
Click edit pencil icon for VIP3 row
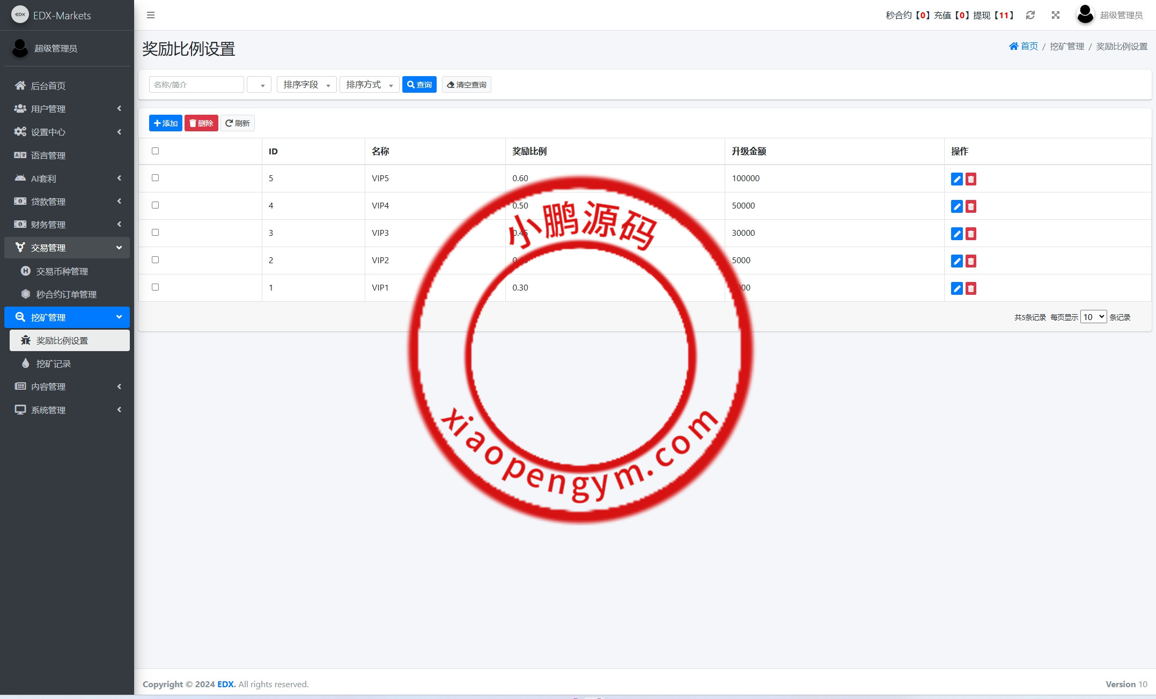(x=956, y=234)
